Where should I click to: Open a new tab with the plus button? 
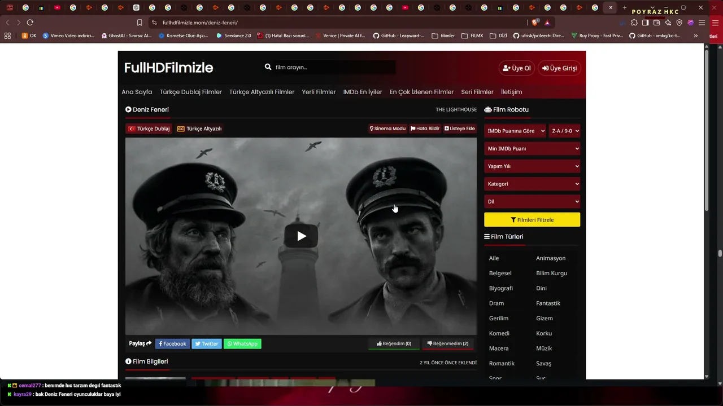(625, 7)
